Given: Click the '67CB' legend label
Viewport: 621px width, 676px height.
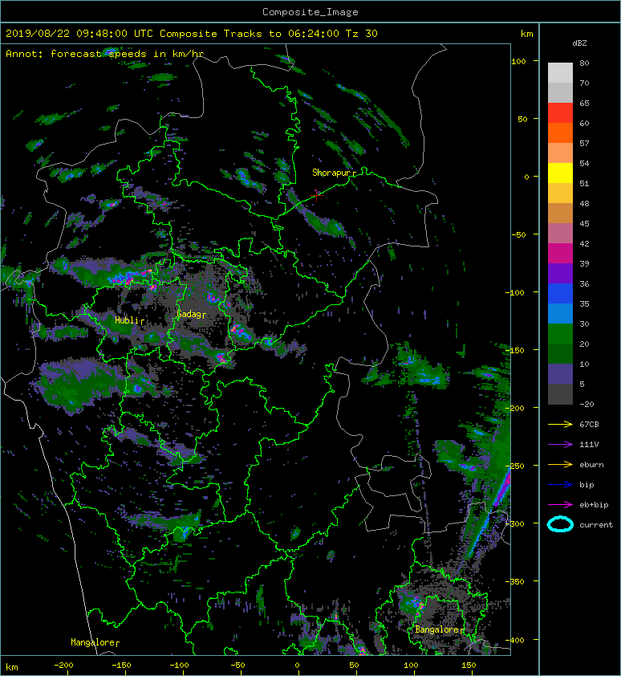Looking at the screenshot, I should pos(589,424).
